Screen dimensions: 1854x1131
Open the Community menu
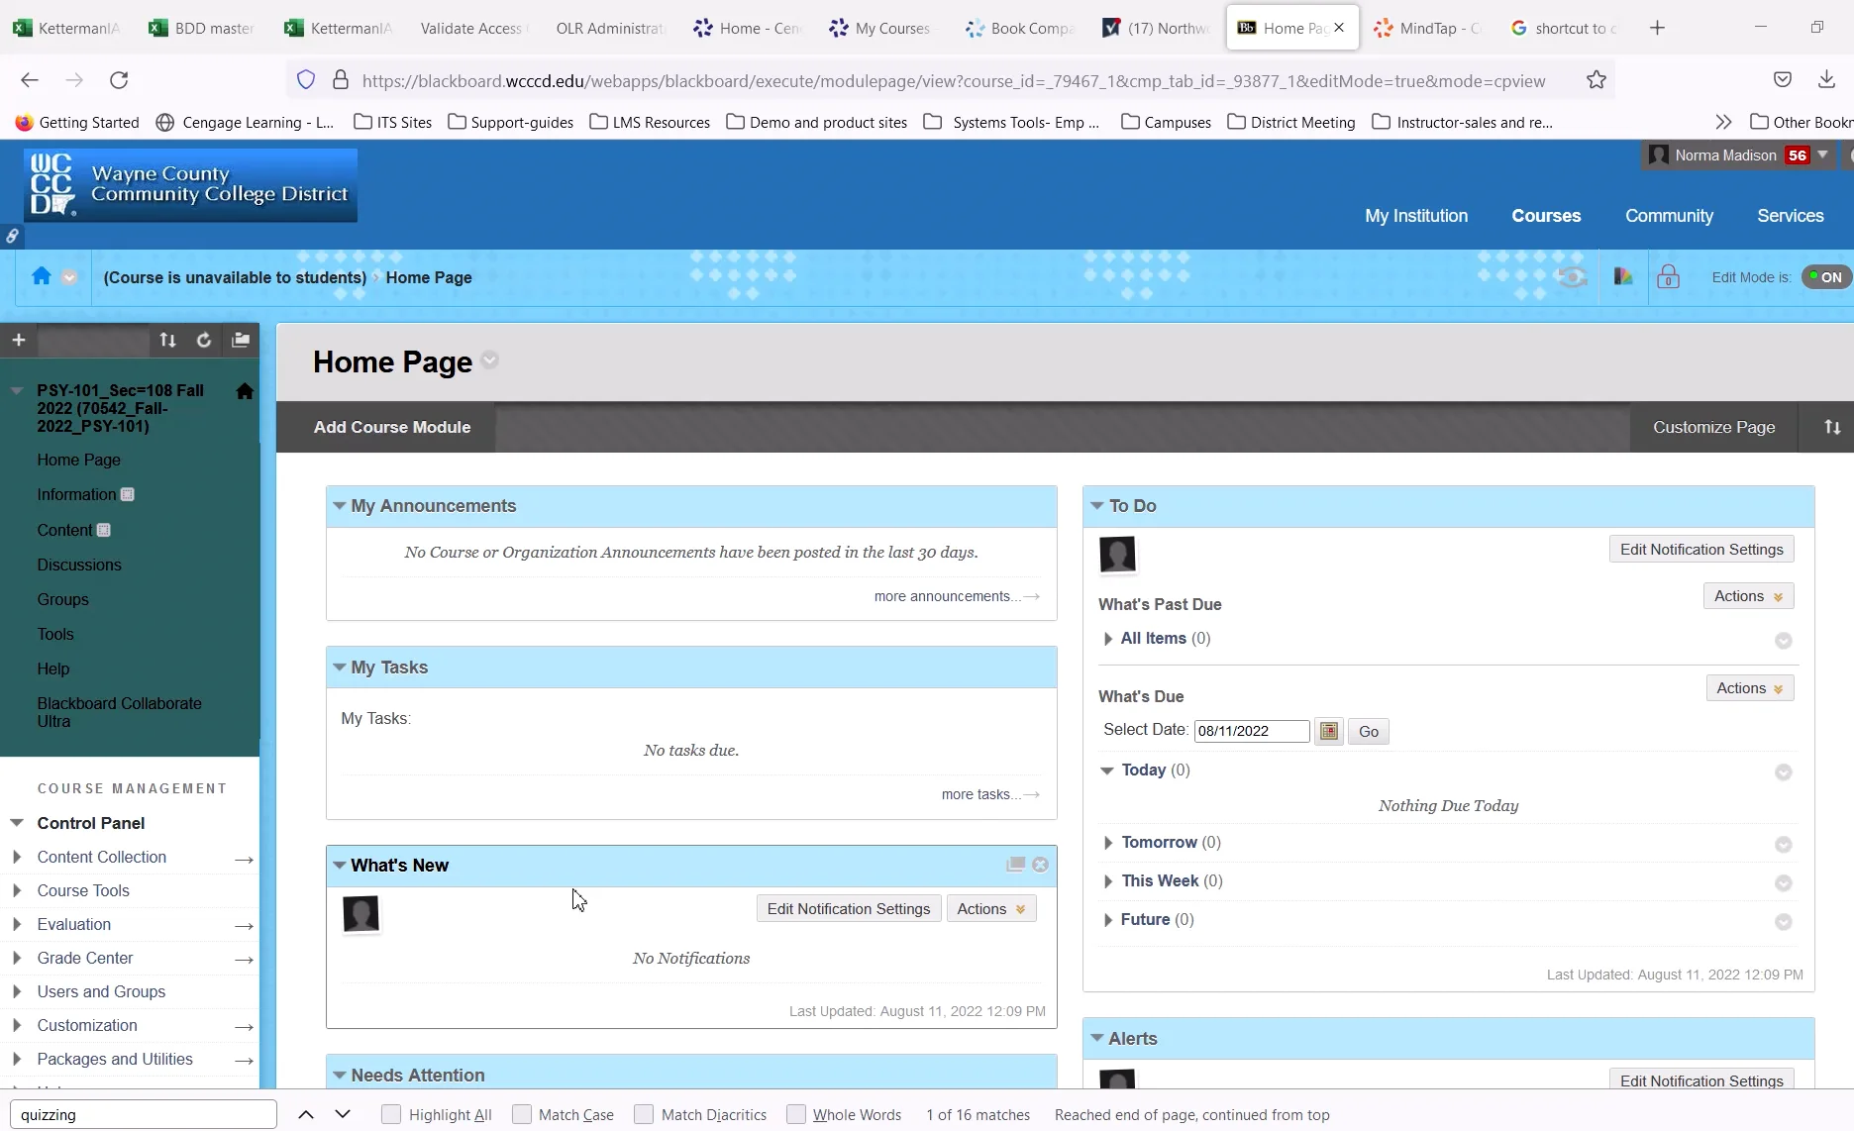coord(1669,215)
